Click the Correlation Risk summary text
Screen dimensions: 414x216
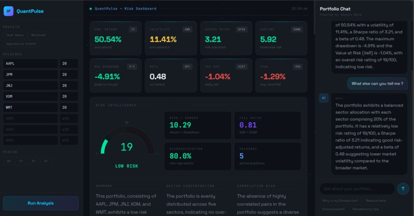tap(268, 204)
